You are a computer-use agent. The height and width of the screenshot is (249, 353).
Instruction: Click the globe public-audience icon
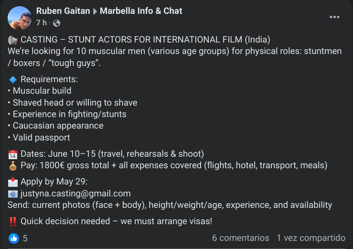pyautogui.click(x=56, y=23)
